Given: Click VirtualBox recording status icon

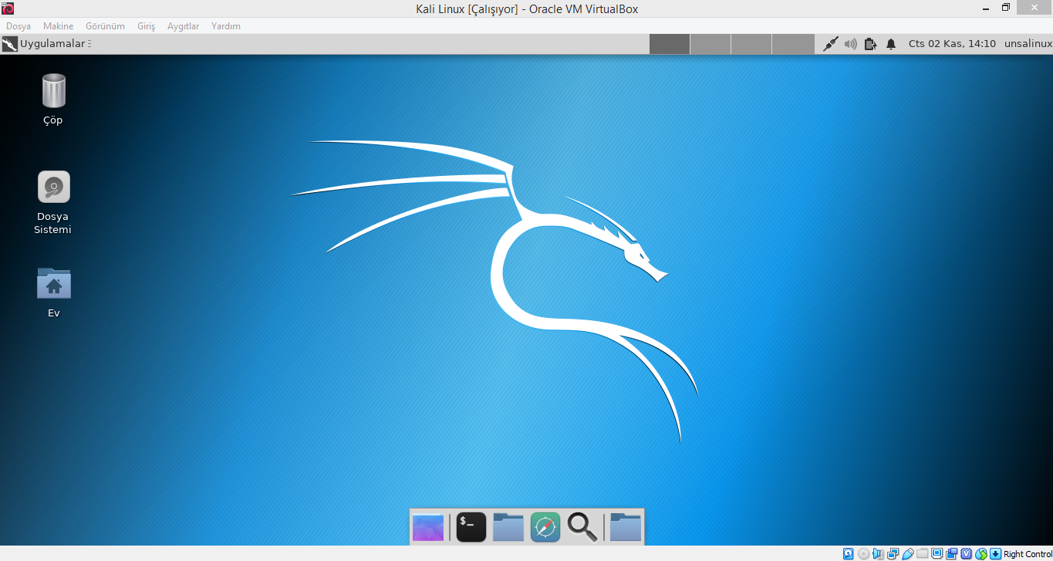Looking at the screenshot, I should click(x=951, y=554).
